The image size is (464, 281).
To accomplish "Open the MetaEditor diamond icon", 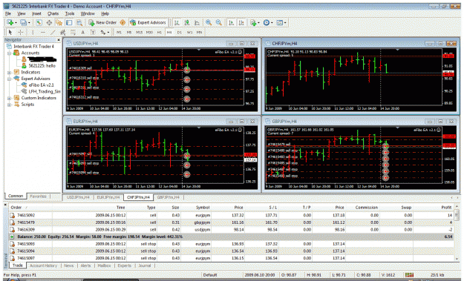I will (x=122, y=22).
